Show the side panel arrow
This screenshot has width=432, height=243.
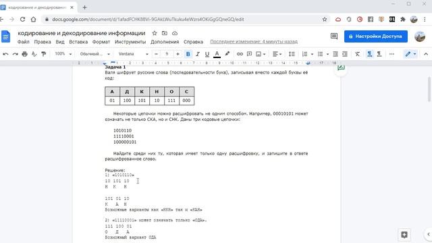pyautogui.click(x=429, y=234)
